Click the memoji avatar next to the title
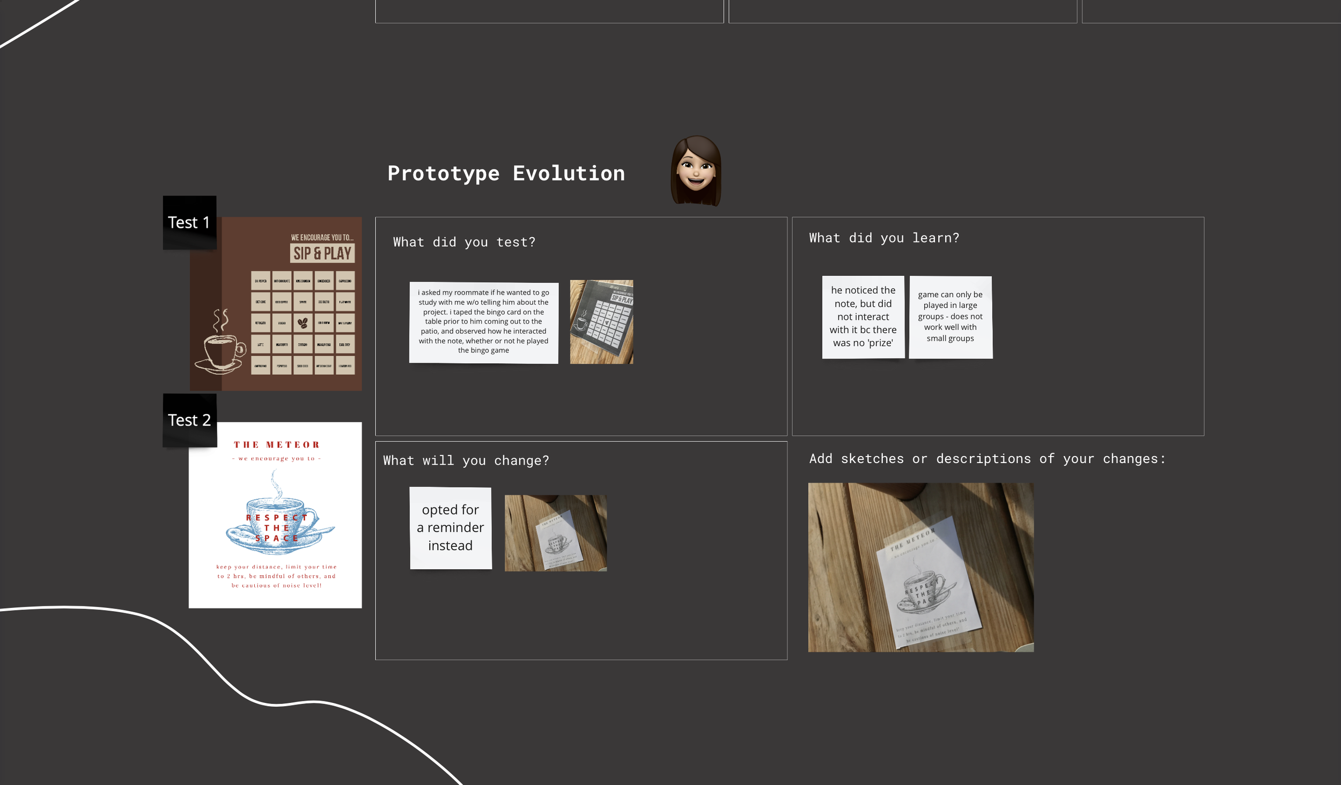Image resolution: width=1341 pixels, height=785 pixels. pyautogui.click(x=696, y=171)
